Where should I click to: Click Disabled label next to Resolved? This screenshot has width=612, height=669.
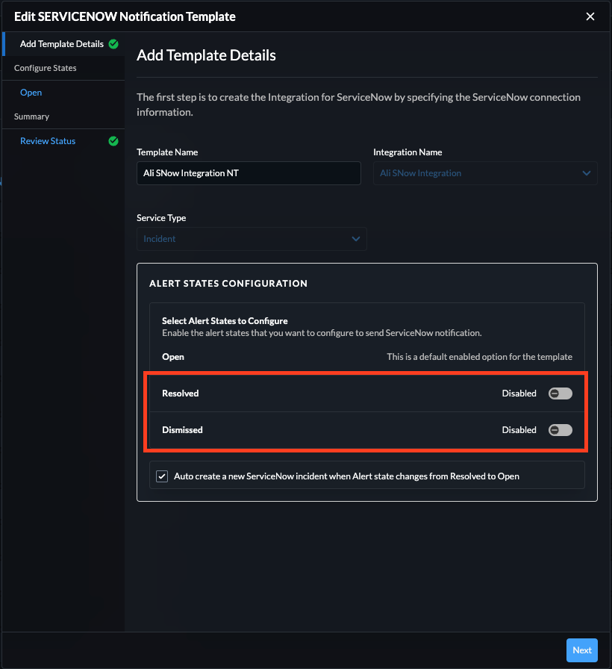[x=519, y=393]
